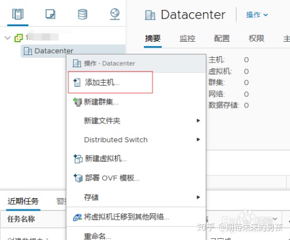This screenshot has height=240, width=290.
Task: Click the 群集 summary label
Action: click(x=216, y=83)
